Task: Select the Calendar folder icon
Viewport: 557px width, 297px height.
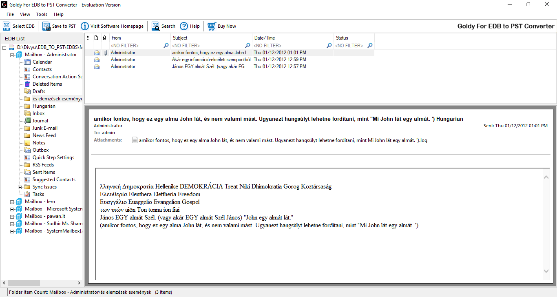Action: pos(27,62)
